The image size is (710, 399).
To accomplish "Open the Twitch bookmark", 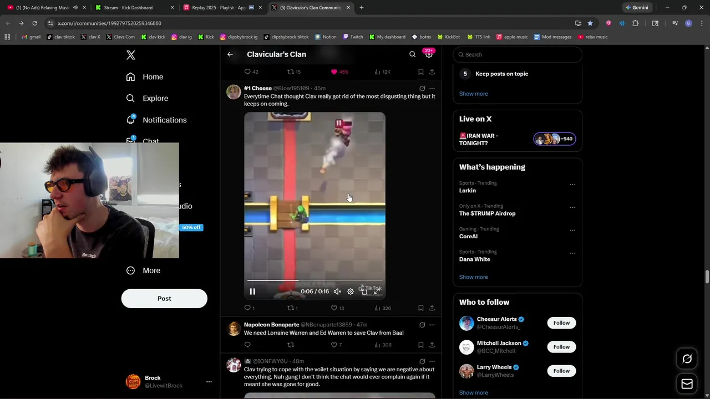I will click(x=353, y=37).
